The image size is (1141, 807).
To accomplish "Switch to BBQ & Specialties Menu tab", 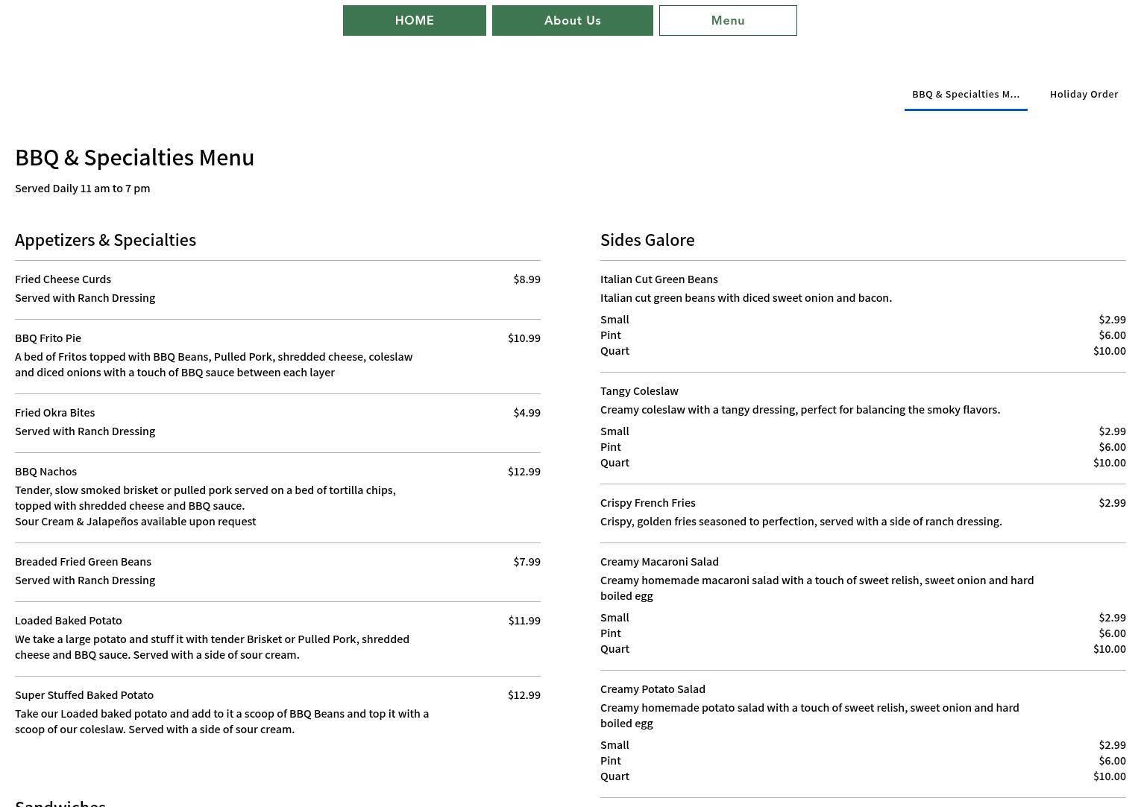I will (965, 94).
